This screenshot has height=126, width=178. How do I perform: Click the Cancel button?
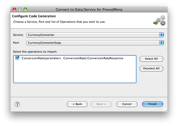[x=127, y=104]
